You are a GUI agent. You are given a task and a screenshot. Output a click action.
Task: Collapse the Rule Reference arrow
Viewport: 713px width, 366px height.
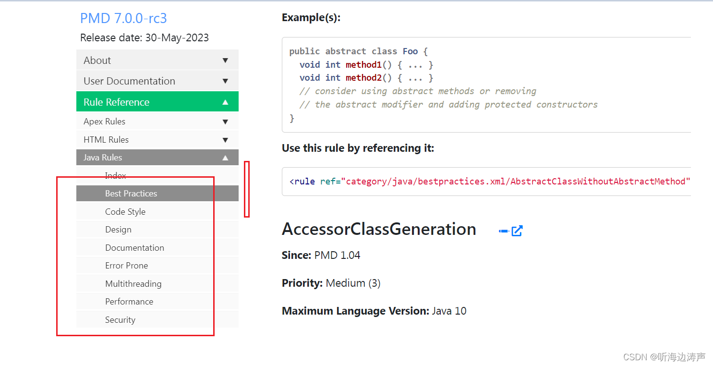pos(225,102)
